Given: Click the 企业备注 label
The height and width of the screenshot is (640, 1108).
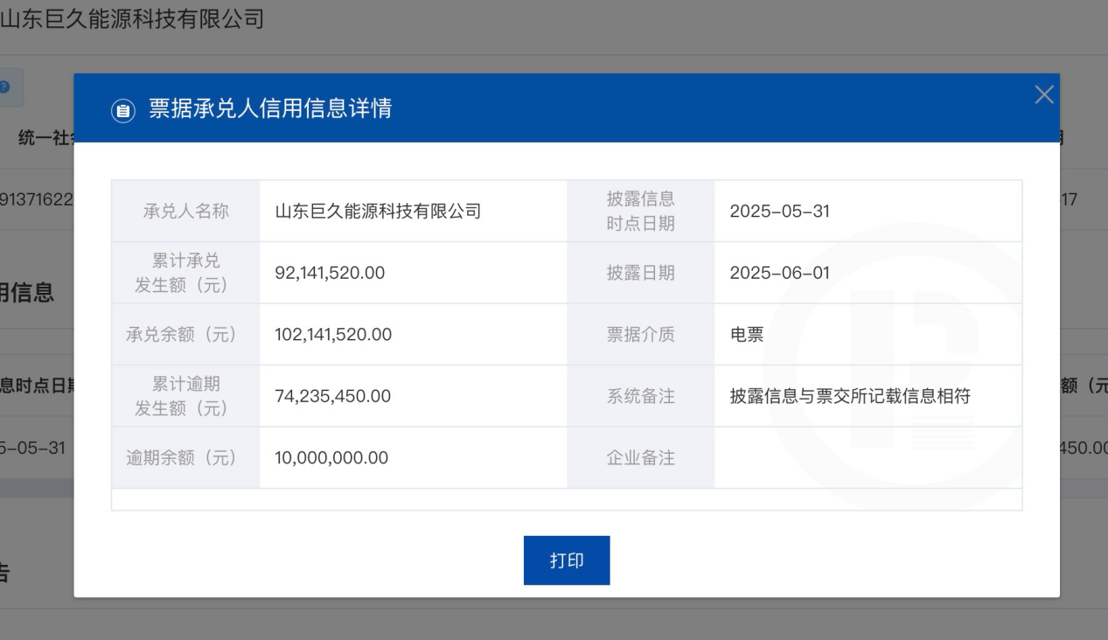Looking at the screenshot, I should (x=641, y=457).
